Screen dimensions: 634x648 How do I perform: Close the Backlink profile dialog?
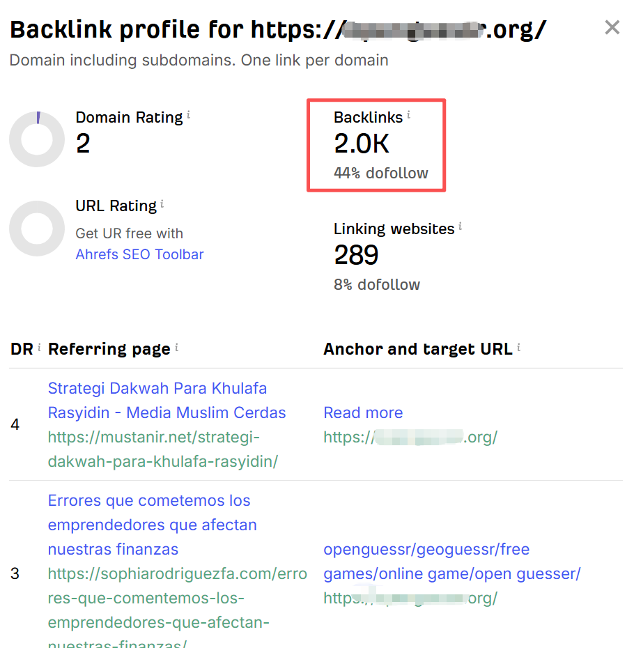tap(612, 28)
